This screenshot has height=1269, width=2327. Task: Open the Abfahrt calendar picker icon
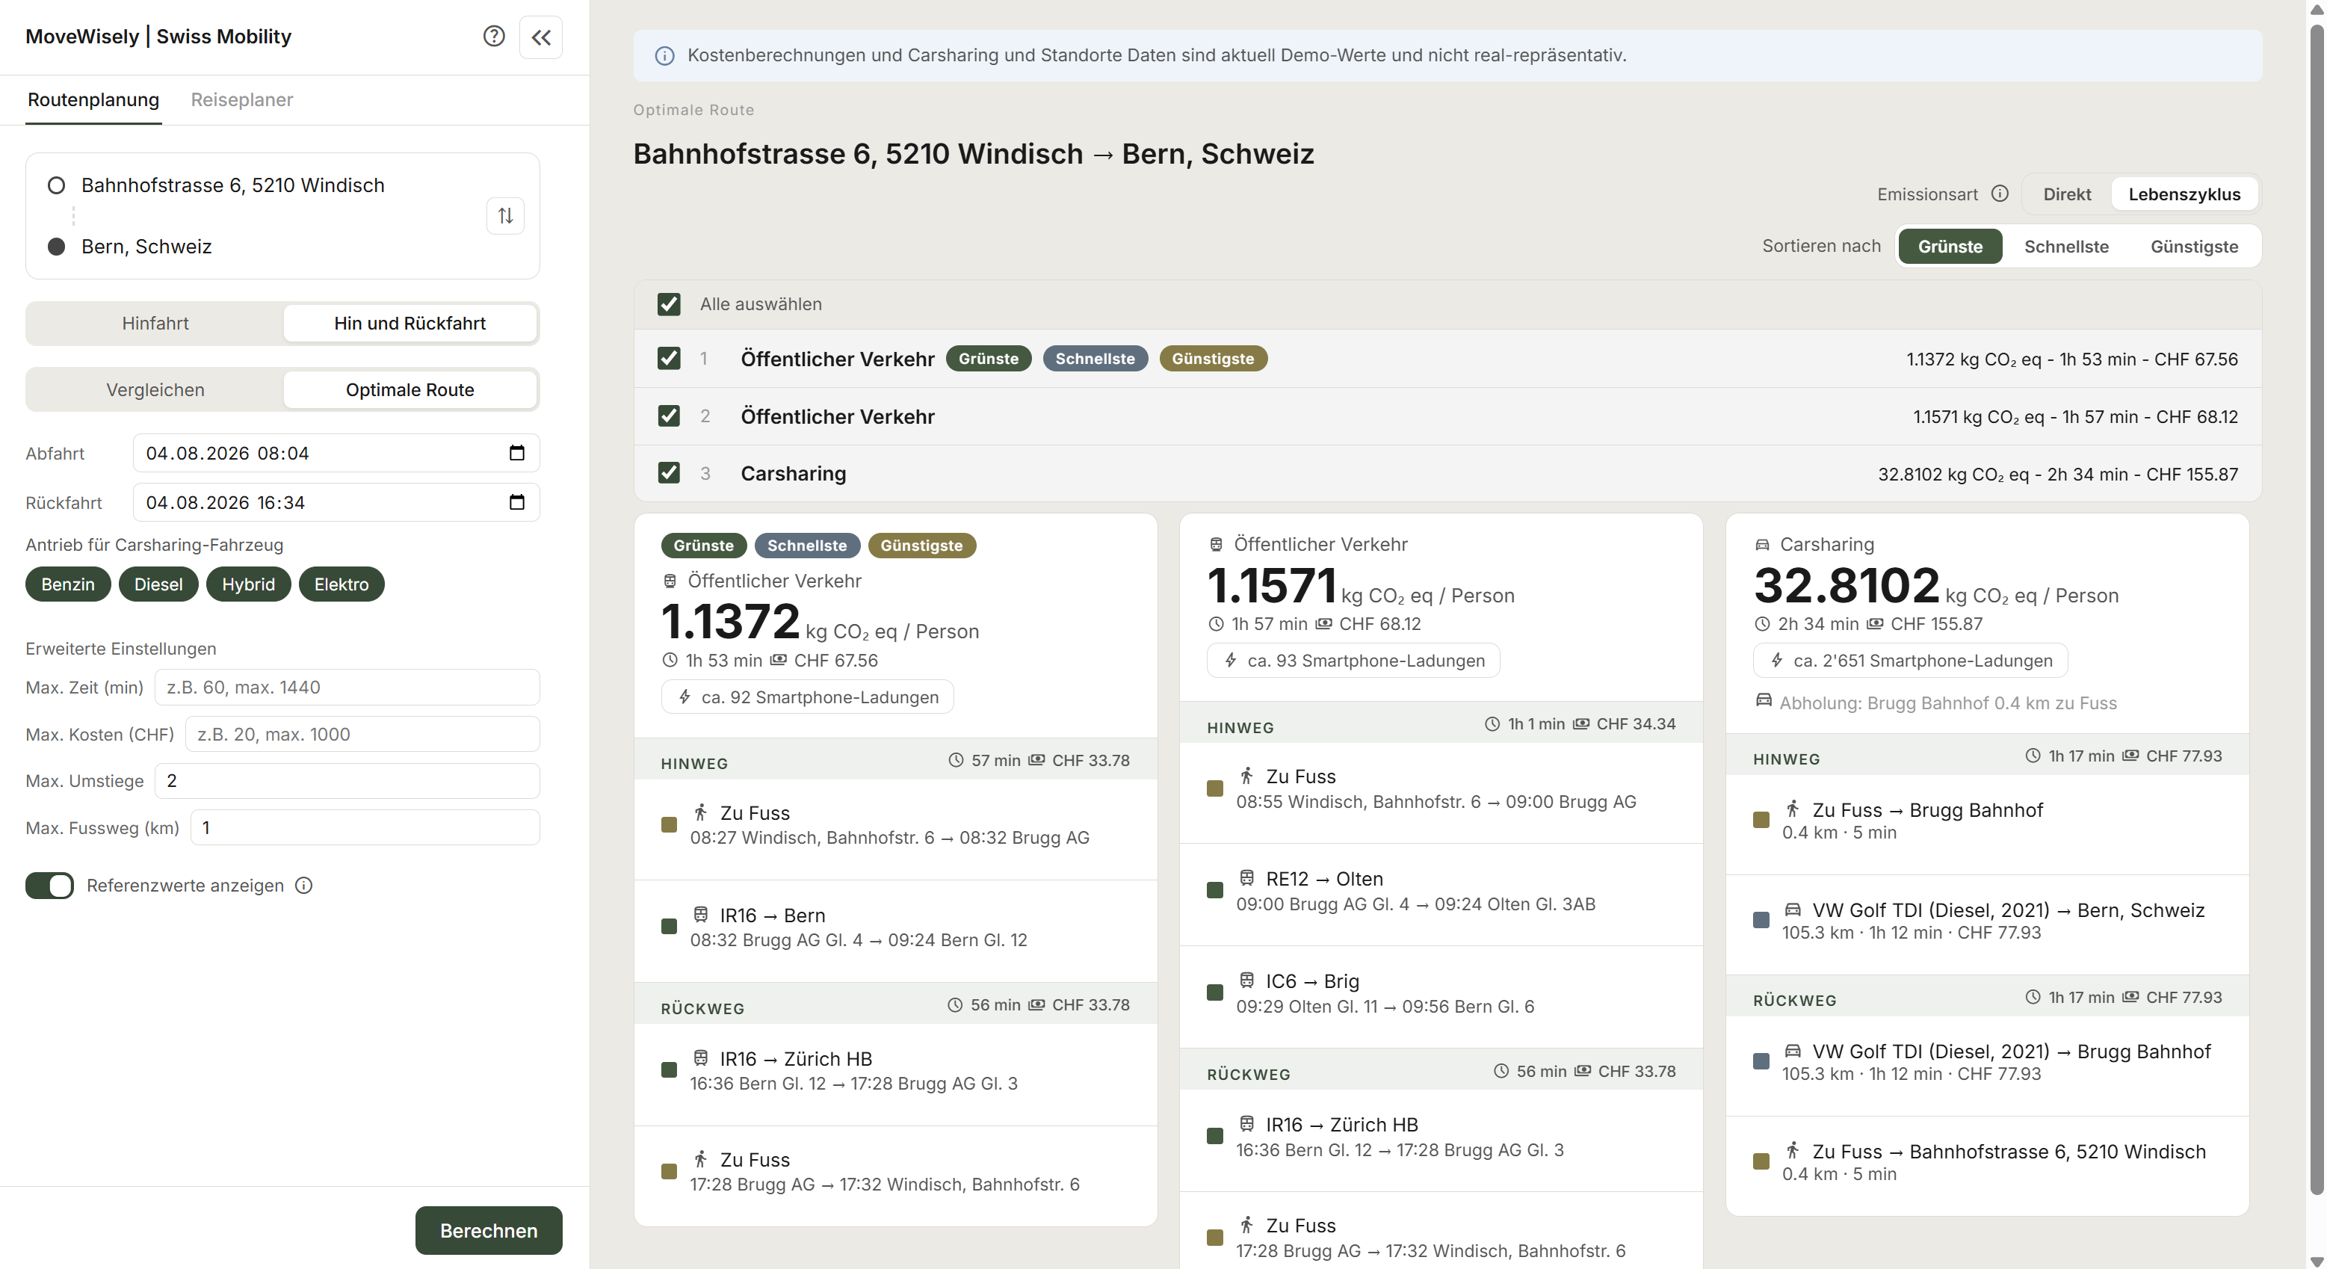coord(516,452)
